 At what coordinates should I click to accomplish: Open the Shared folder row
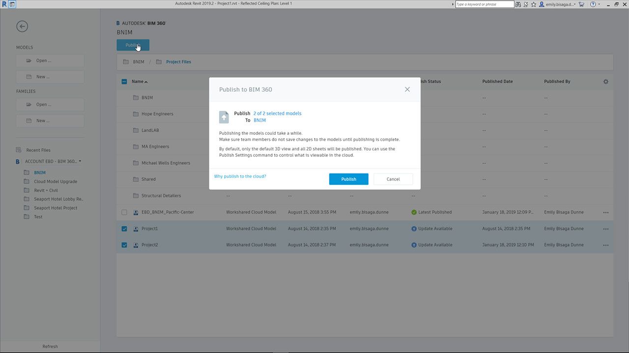coord(365,179)
